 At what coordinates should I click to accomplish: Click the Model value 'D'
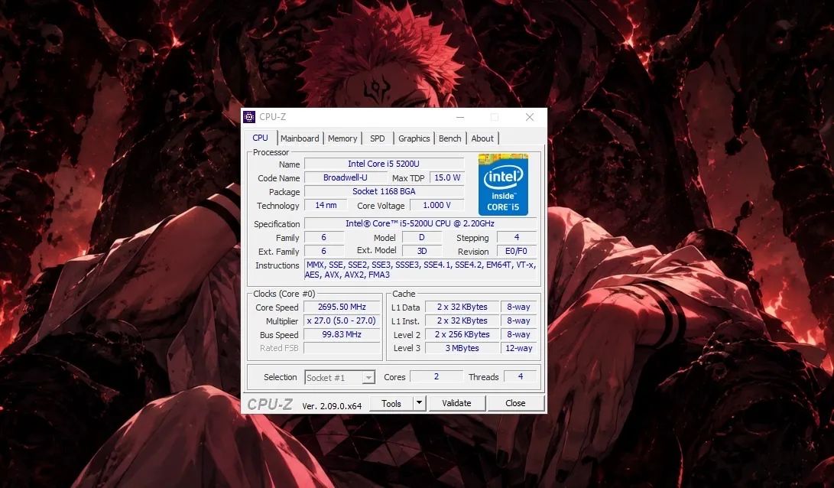tap(422, 237)
